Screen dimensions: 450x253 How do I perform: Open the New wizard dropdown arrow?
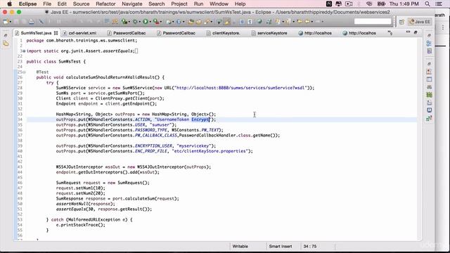tap(11, 22)
